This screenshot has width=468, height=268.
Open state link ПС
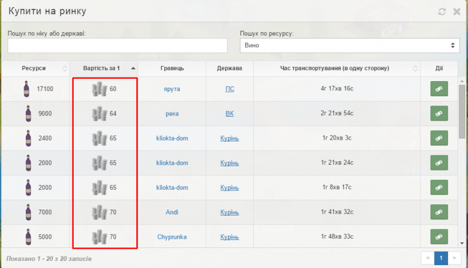tap(229, 89)
